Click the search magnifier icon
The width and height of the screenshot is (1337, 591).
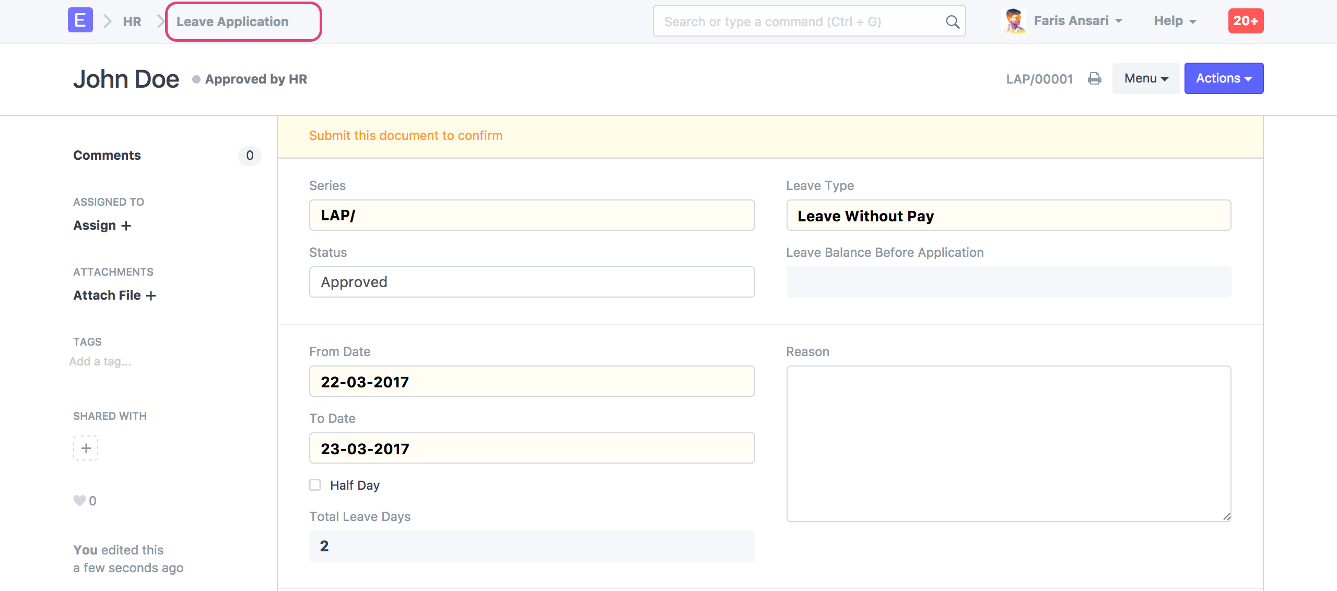click(x=953, y=22)
